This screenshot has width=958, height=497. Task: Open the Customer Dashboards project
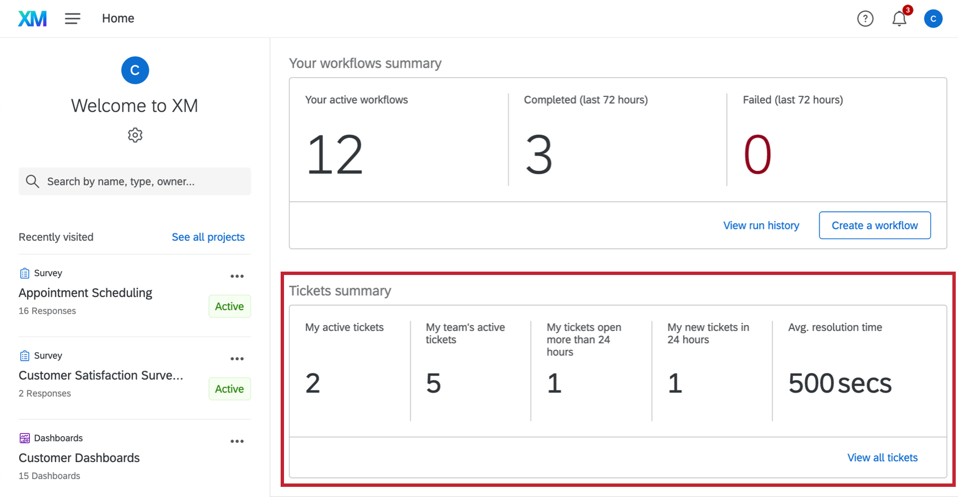click(79, 458)
